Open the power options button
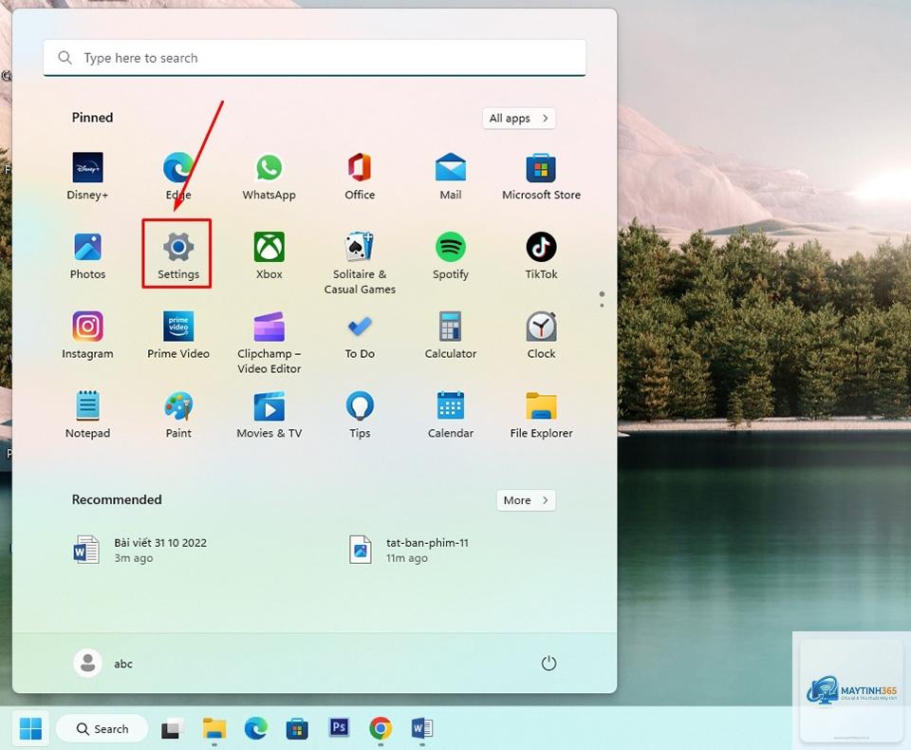The image size is (911, 750). [548, 664]
